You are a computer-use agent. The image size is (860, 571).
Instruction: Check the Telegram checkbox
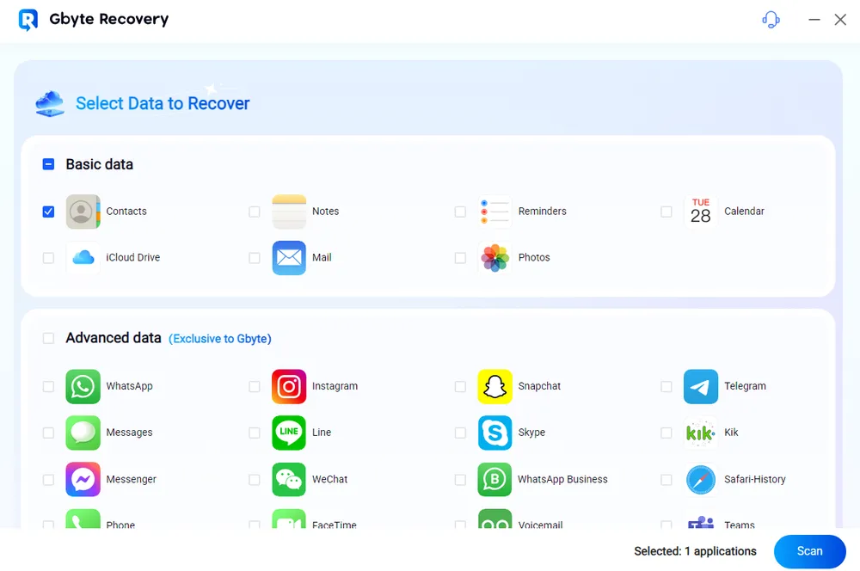666,387
